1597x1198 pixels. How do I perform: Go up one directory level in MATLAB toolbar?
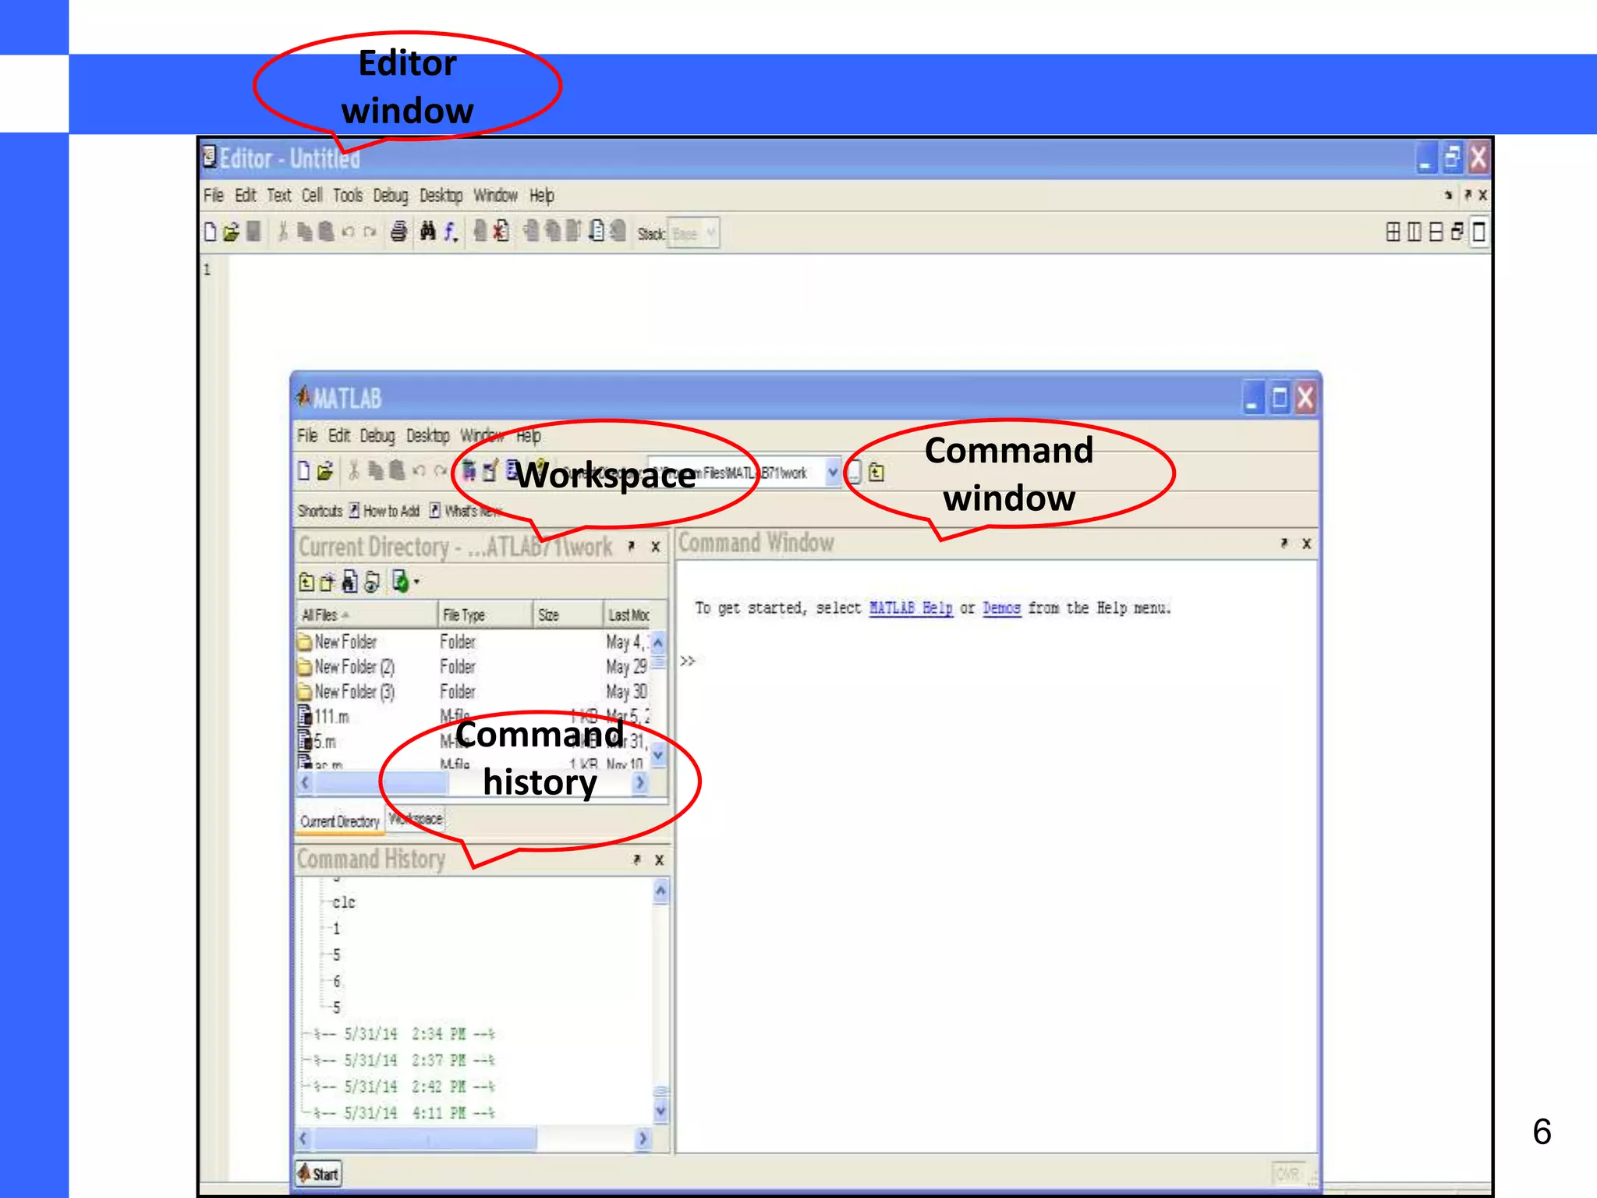click(876, 473)
